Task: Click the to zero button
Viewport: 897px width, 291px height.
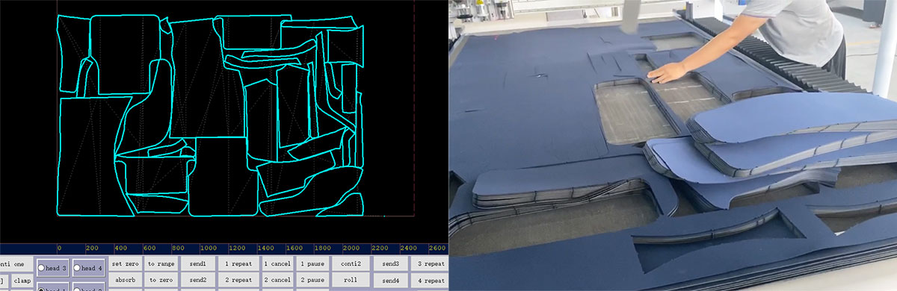Action: (x=161, y=280)
